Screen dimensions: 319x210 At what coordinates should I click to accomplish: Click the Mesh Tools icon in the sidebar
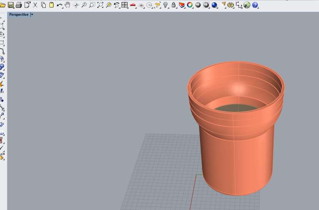click(x=2, y=75)
